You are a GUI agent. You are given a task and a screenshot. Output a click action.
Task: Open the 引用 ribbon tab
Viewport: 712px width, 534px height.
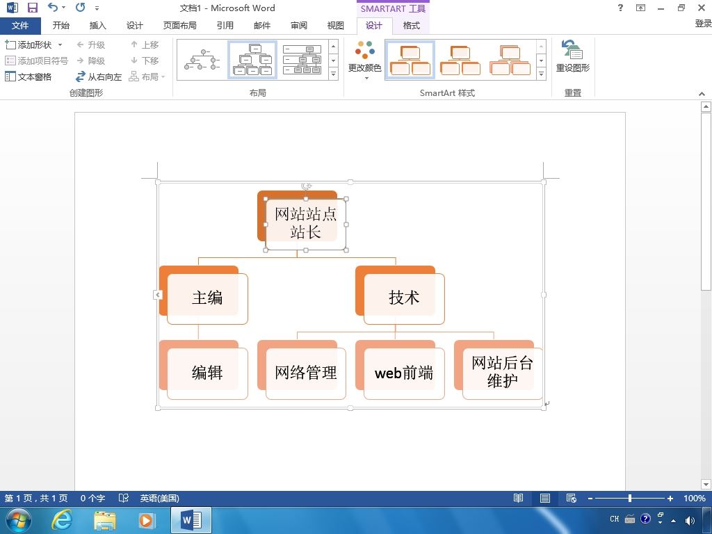(225, 26)
